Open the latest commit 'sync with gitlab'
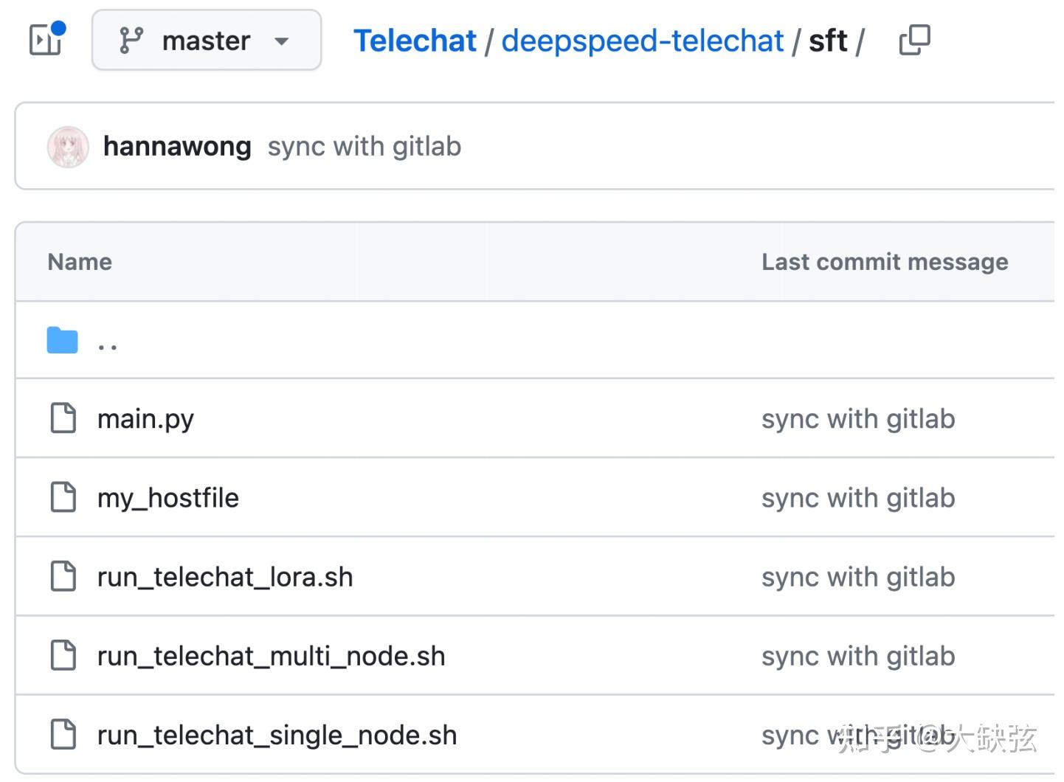 point(364,147)
